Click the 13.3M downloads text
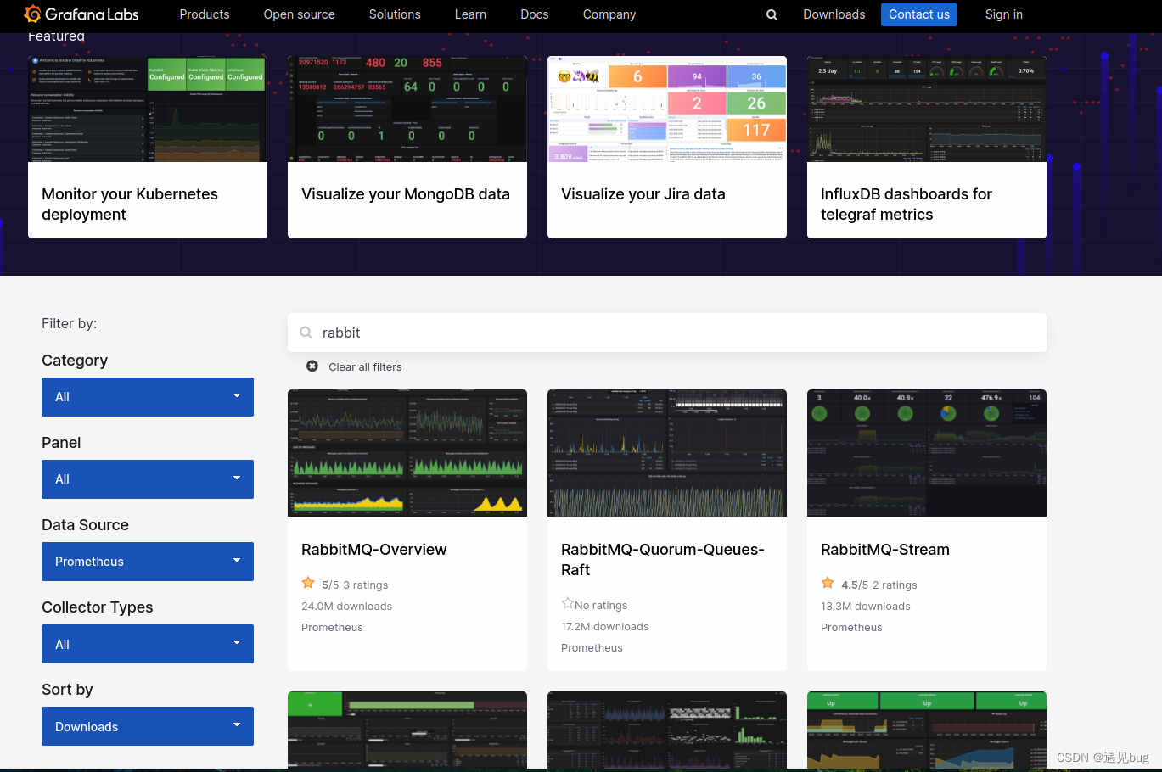Image resolution: width=1162 pixels, height=772 pixels. tap(866, 607)
